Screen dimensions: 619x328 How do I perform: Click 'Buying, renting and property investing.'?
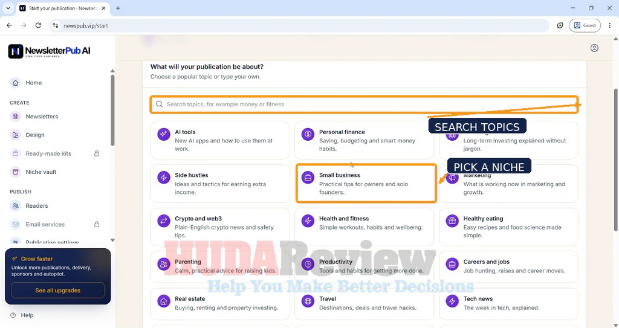point(227,308)
